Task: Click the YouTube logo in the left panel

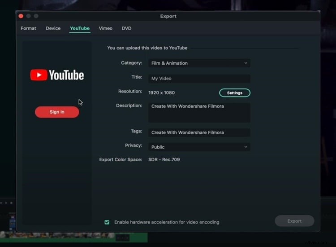Action: (x=57, y=75)
